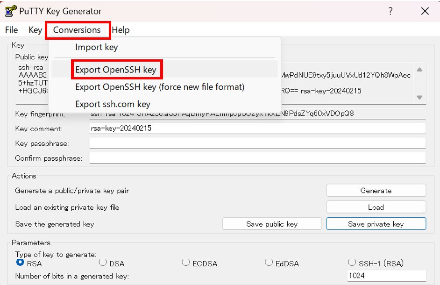Switch to EdDSA key generation
The image size is (440, 285).
click(x=269, y=263)
